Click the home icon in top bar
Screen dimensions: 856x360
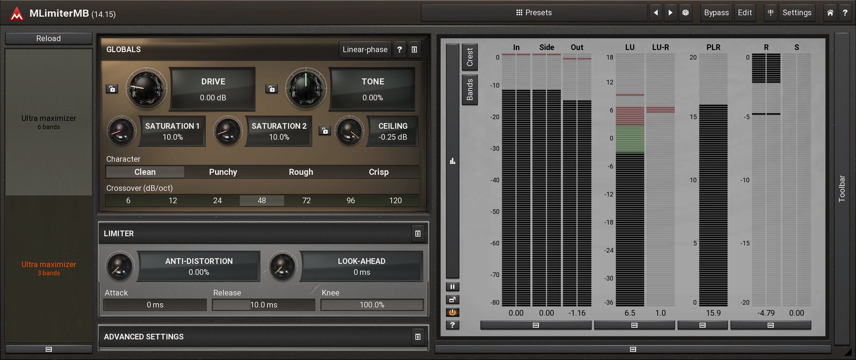[x=830, y=13]
